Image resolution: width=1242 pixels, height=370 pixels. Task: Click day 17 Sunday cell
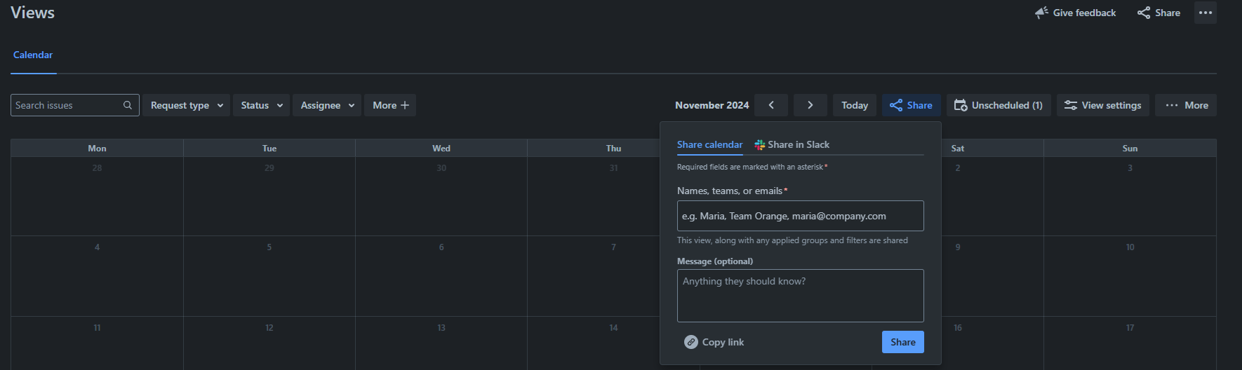[1130, 343]
